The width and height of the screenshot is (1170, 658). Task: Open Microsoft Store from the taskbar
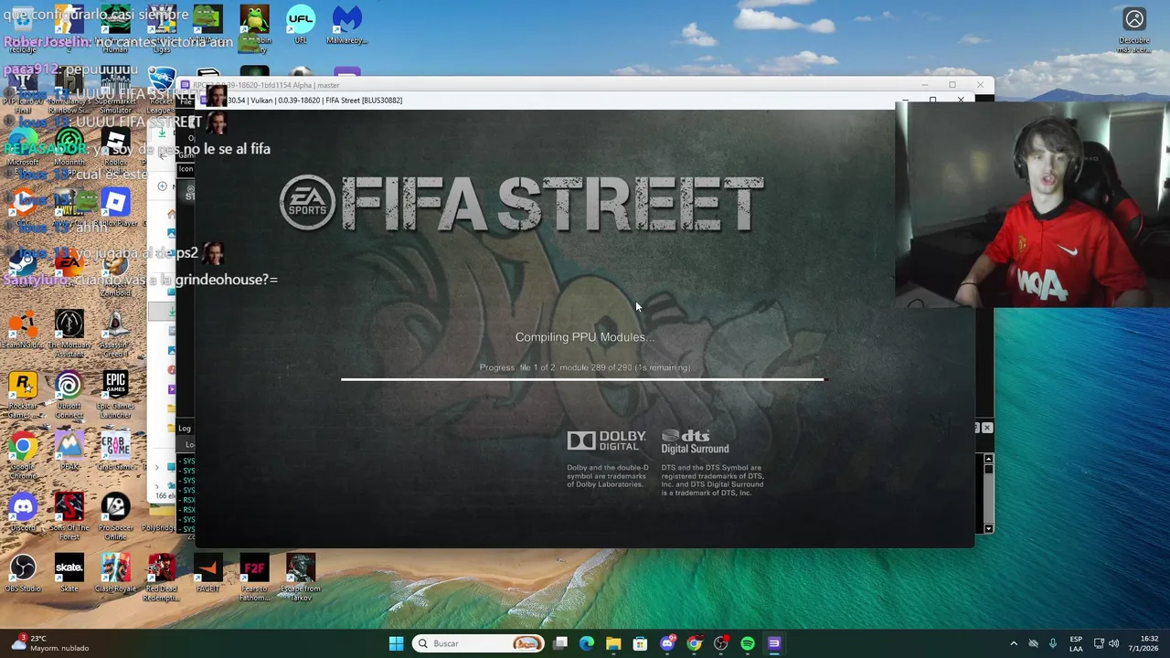[640, 643]
